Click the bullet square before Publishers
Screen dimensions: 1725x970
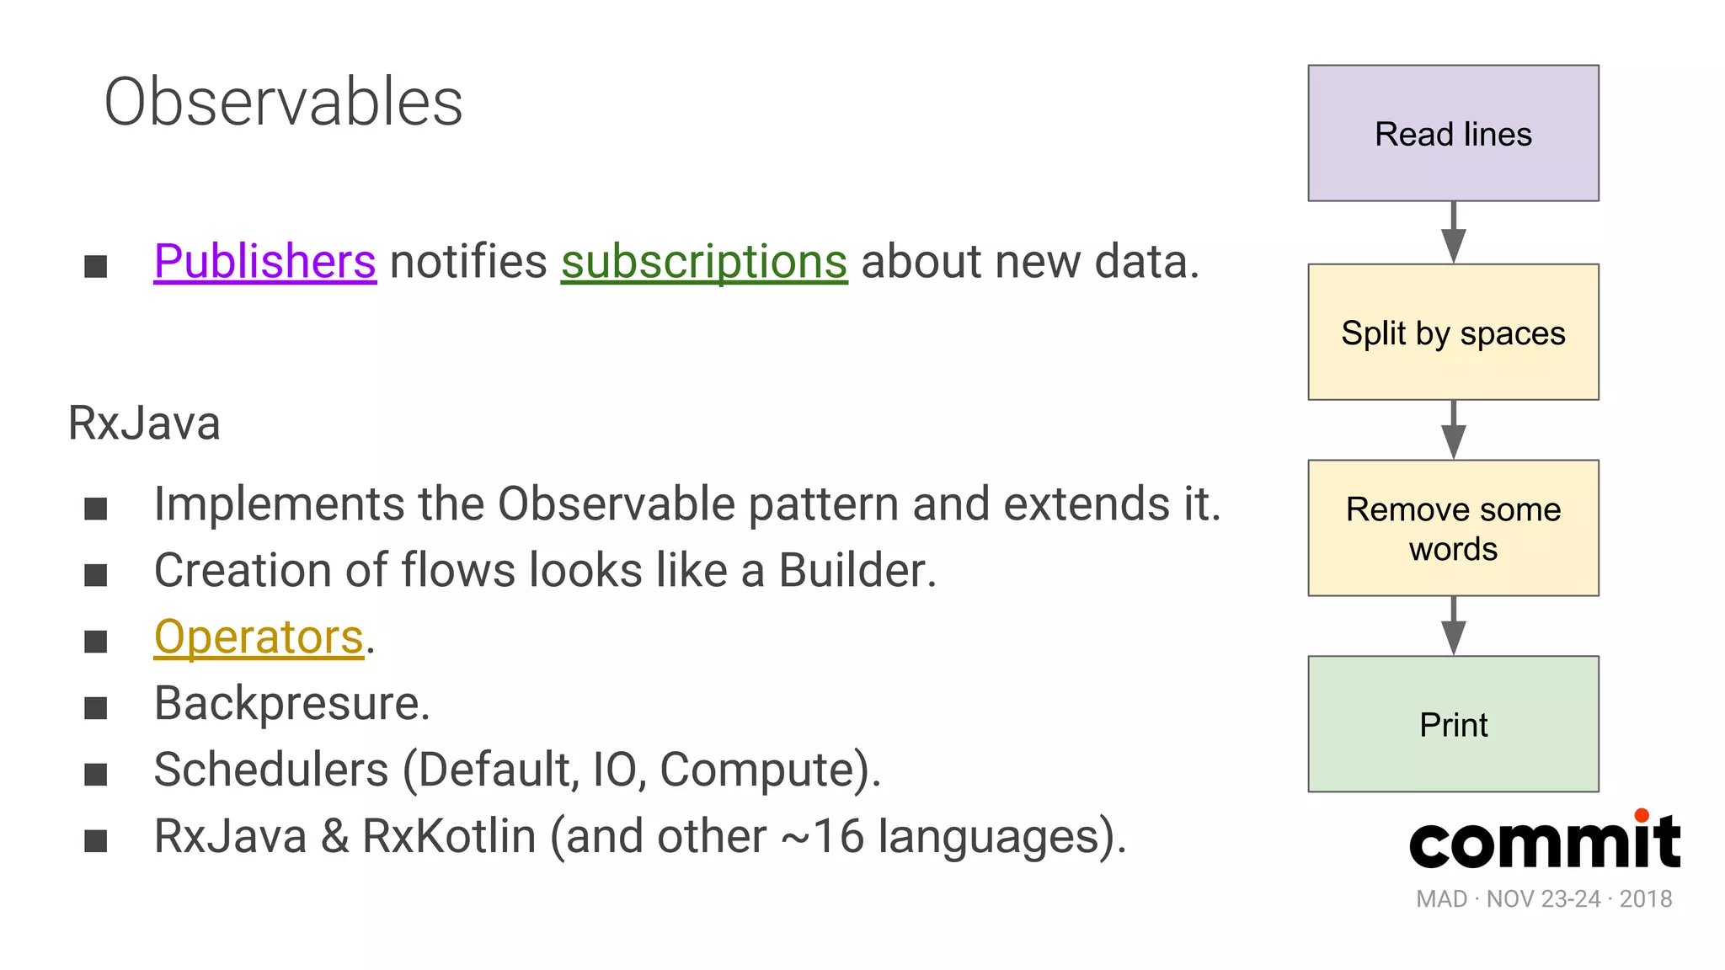coord(96,267)
